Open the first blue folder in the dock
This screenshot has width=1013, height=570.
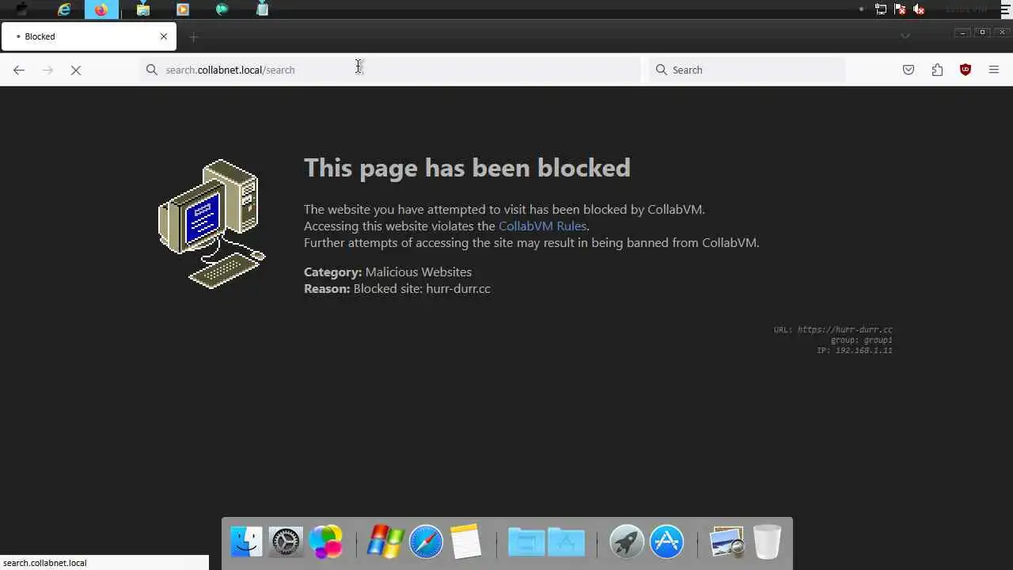[525, 542]
